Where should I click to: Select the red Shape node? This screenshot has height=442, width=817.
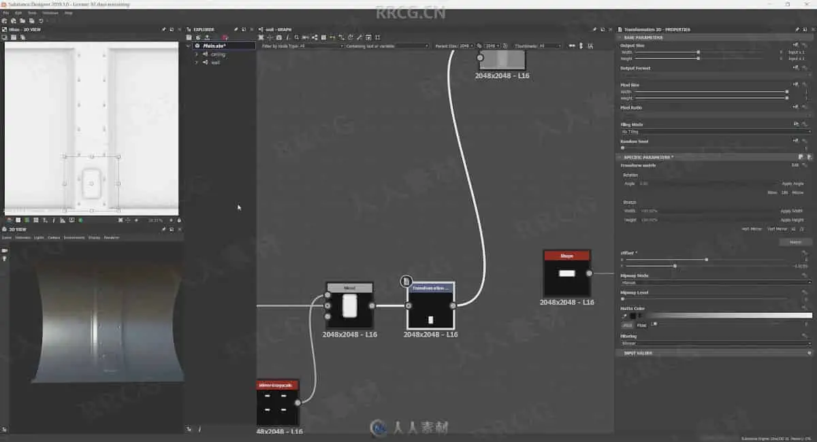[566, 273]
